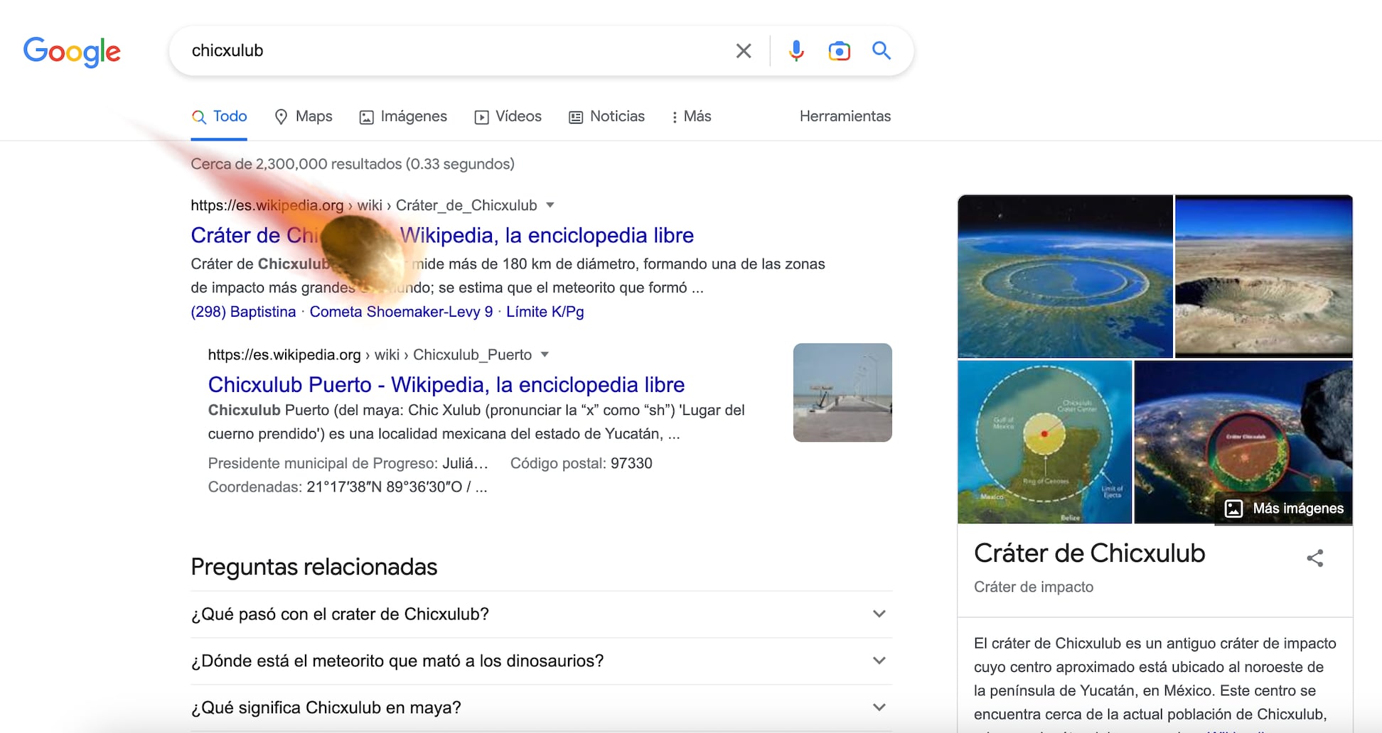Open dropdown arrow beside Cráter_de_Chicxulub URL
Image resolution: width=1382 pixels, height=733 pixels.
click(x=550, y=205)
